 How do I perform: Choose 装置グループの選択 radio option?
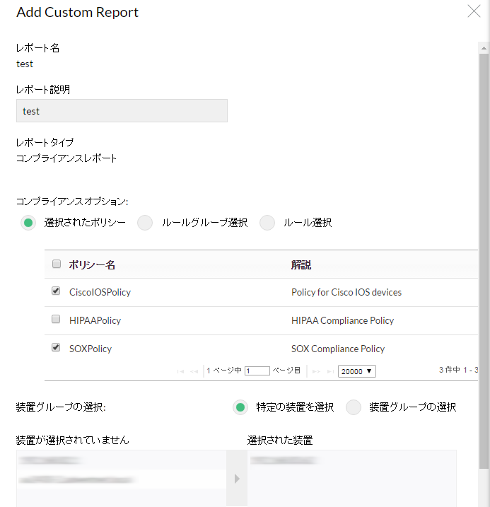(354, 407)
